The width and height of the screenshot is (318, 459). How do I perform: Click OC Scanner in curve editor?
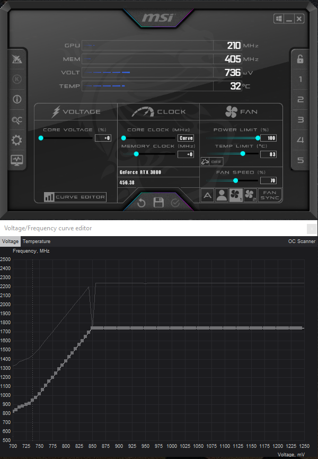tap(302, 241)
